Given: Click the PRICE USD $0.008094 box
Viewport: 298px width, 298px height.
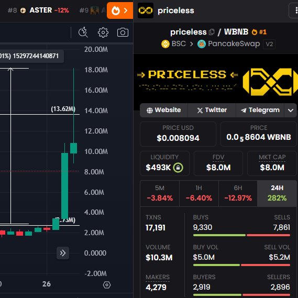Looking at the screenshot, I should [x=178, y=134].
